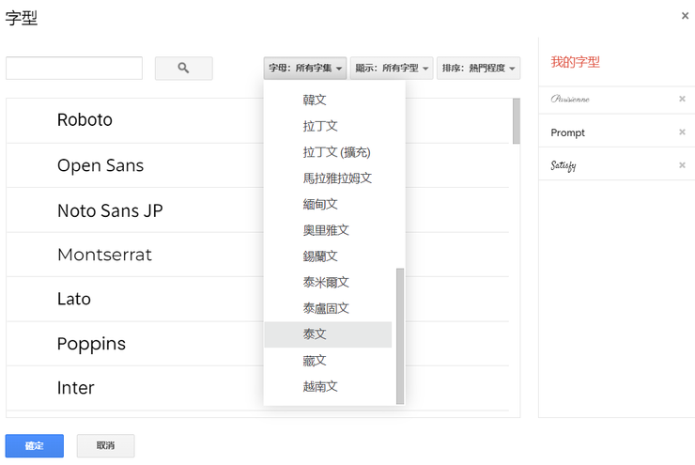This screenshot has height=465, width=695.
Task: Expand the 顯示 所有字型 dropdown
Action: [x=392, y=69]
